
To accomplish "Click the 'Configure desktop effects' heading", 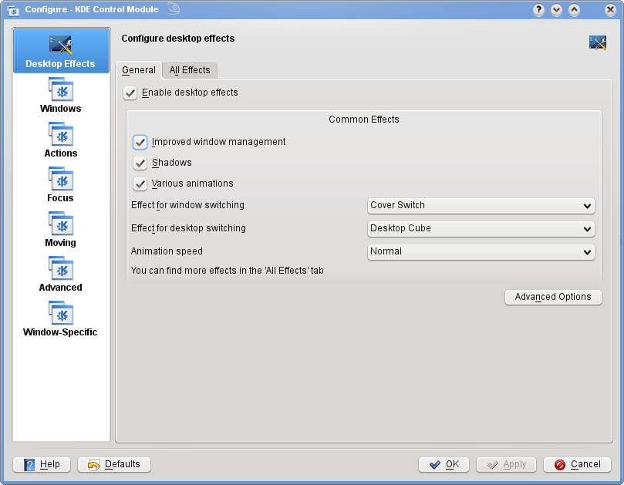I will [178, 39].
